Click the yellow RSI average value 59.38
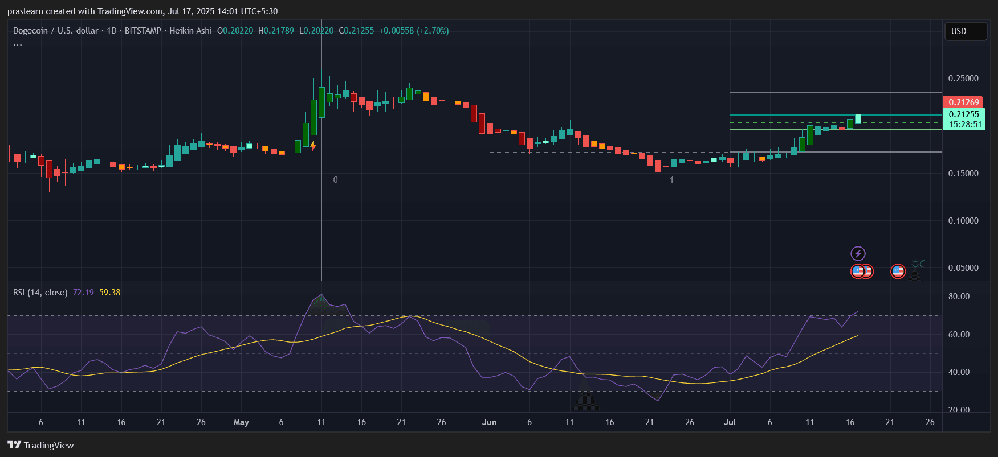 109,293
